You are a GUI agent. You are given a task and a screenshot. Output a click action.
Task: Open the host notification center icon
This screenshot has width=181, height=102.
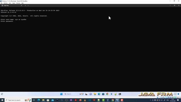coord(178,100)
